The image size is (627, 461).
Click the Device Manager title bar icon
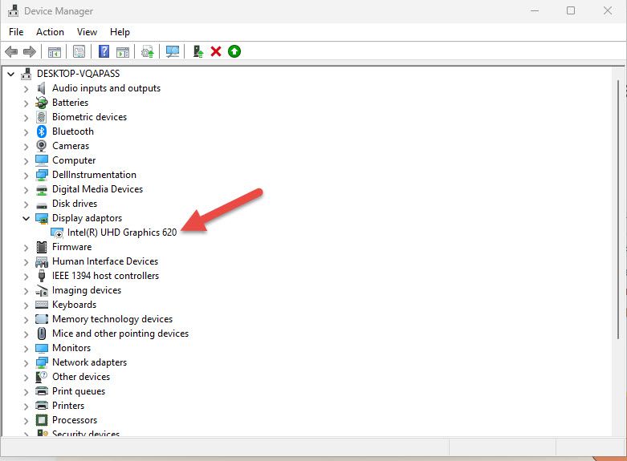click(x=13, y=10)
